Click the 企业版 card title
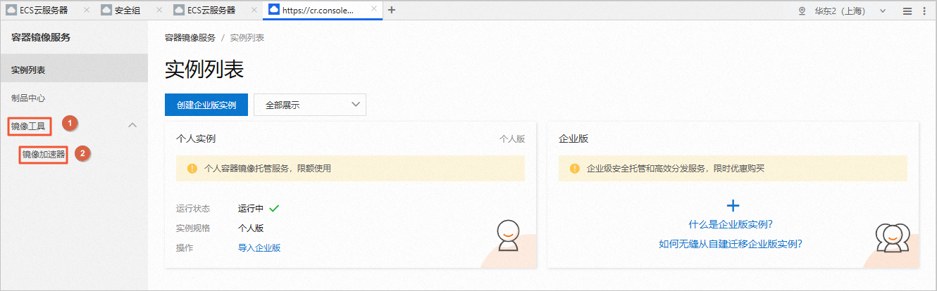This screenshot has height=291, width=937. point(573,139)
